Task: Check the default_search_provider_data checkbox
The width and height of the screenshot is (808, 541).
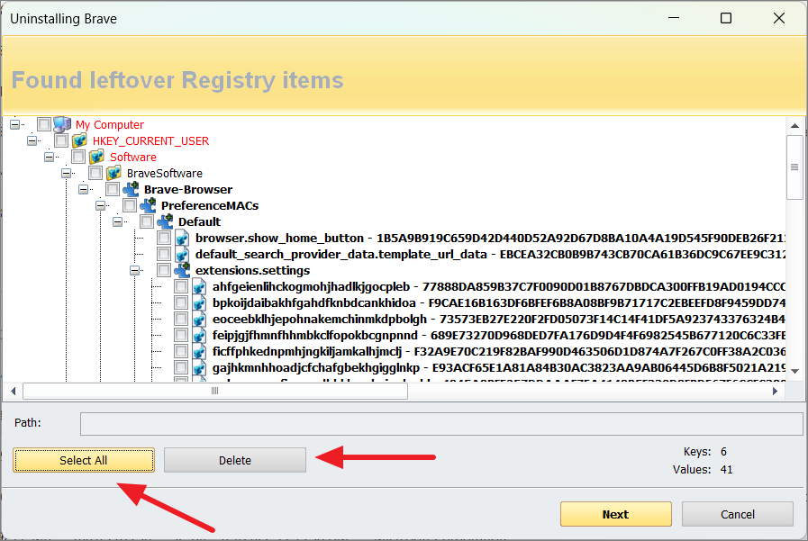Action: (164, 254)
